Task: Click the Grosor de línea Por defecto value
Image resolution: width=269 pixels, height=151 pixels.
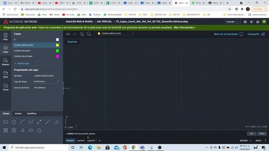Action: [40, 88]
